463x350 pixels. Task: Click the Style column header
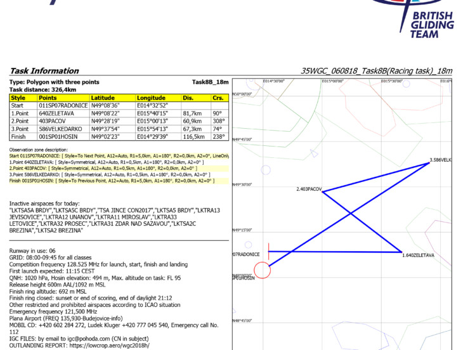click(18, 98)
